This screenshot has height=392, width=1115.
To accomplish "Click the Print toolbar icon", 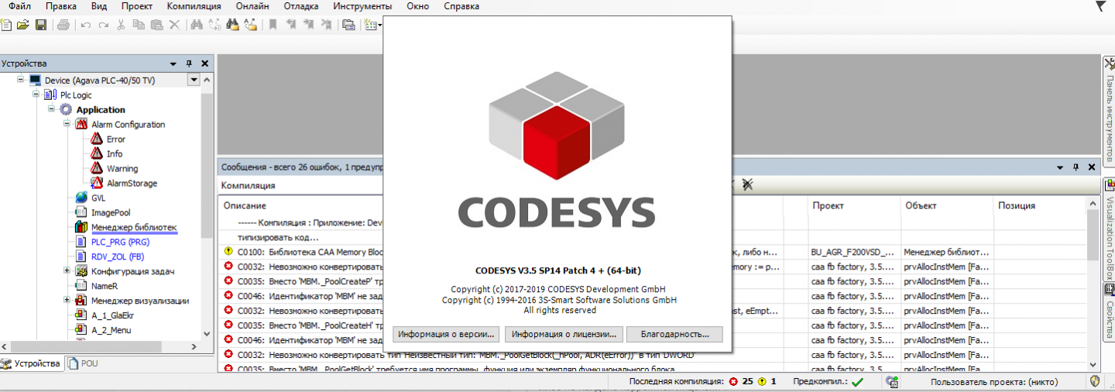I will click(x=63, y=25).
